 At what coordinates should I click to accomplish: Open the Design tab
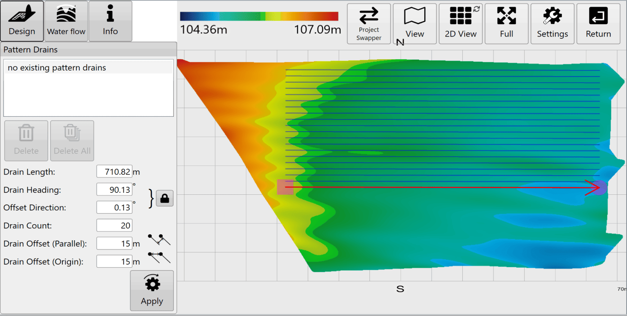(22, 21)
